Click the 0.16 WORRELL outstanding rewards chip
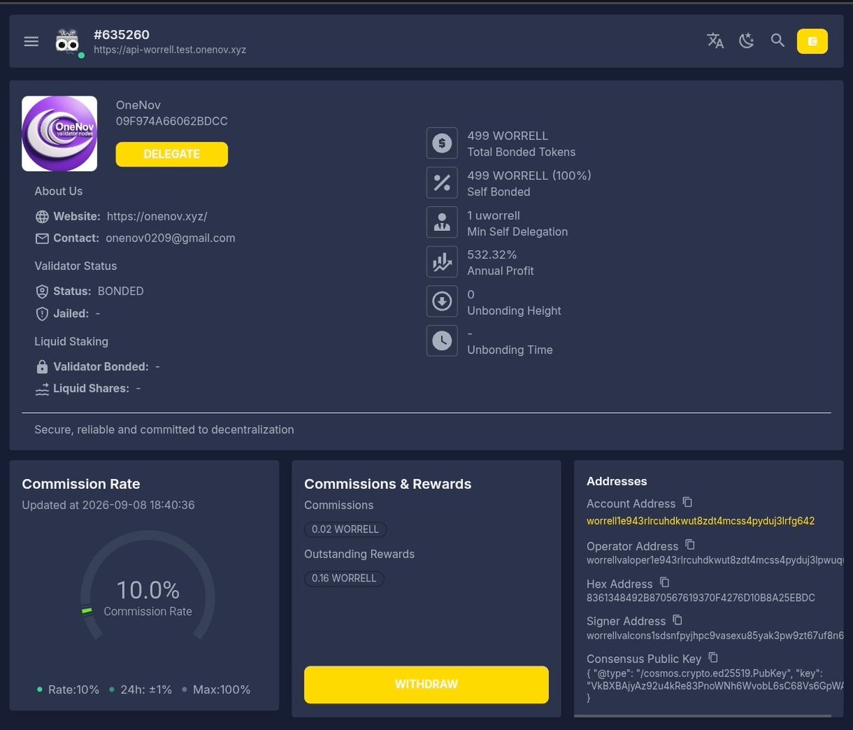This screenshot has width=853, height=730. [344, 579]
